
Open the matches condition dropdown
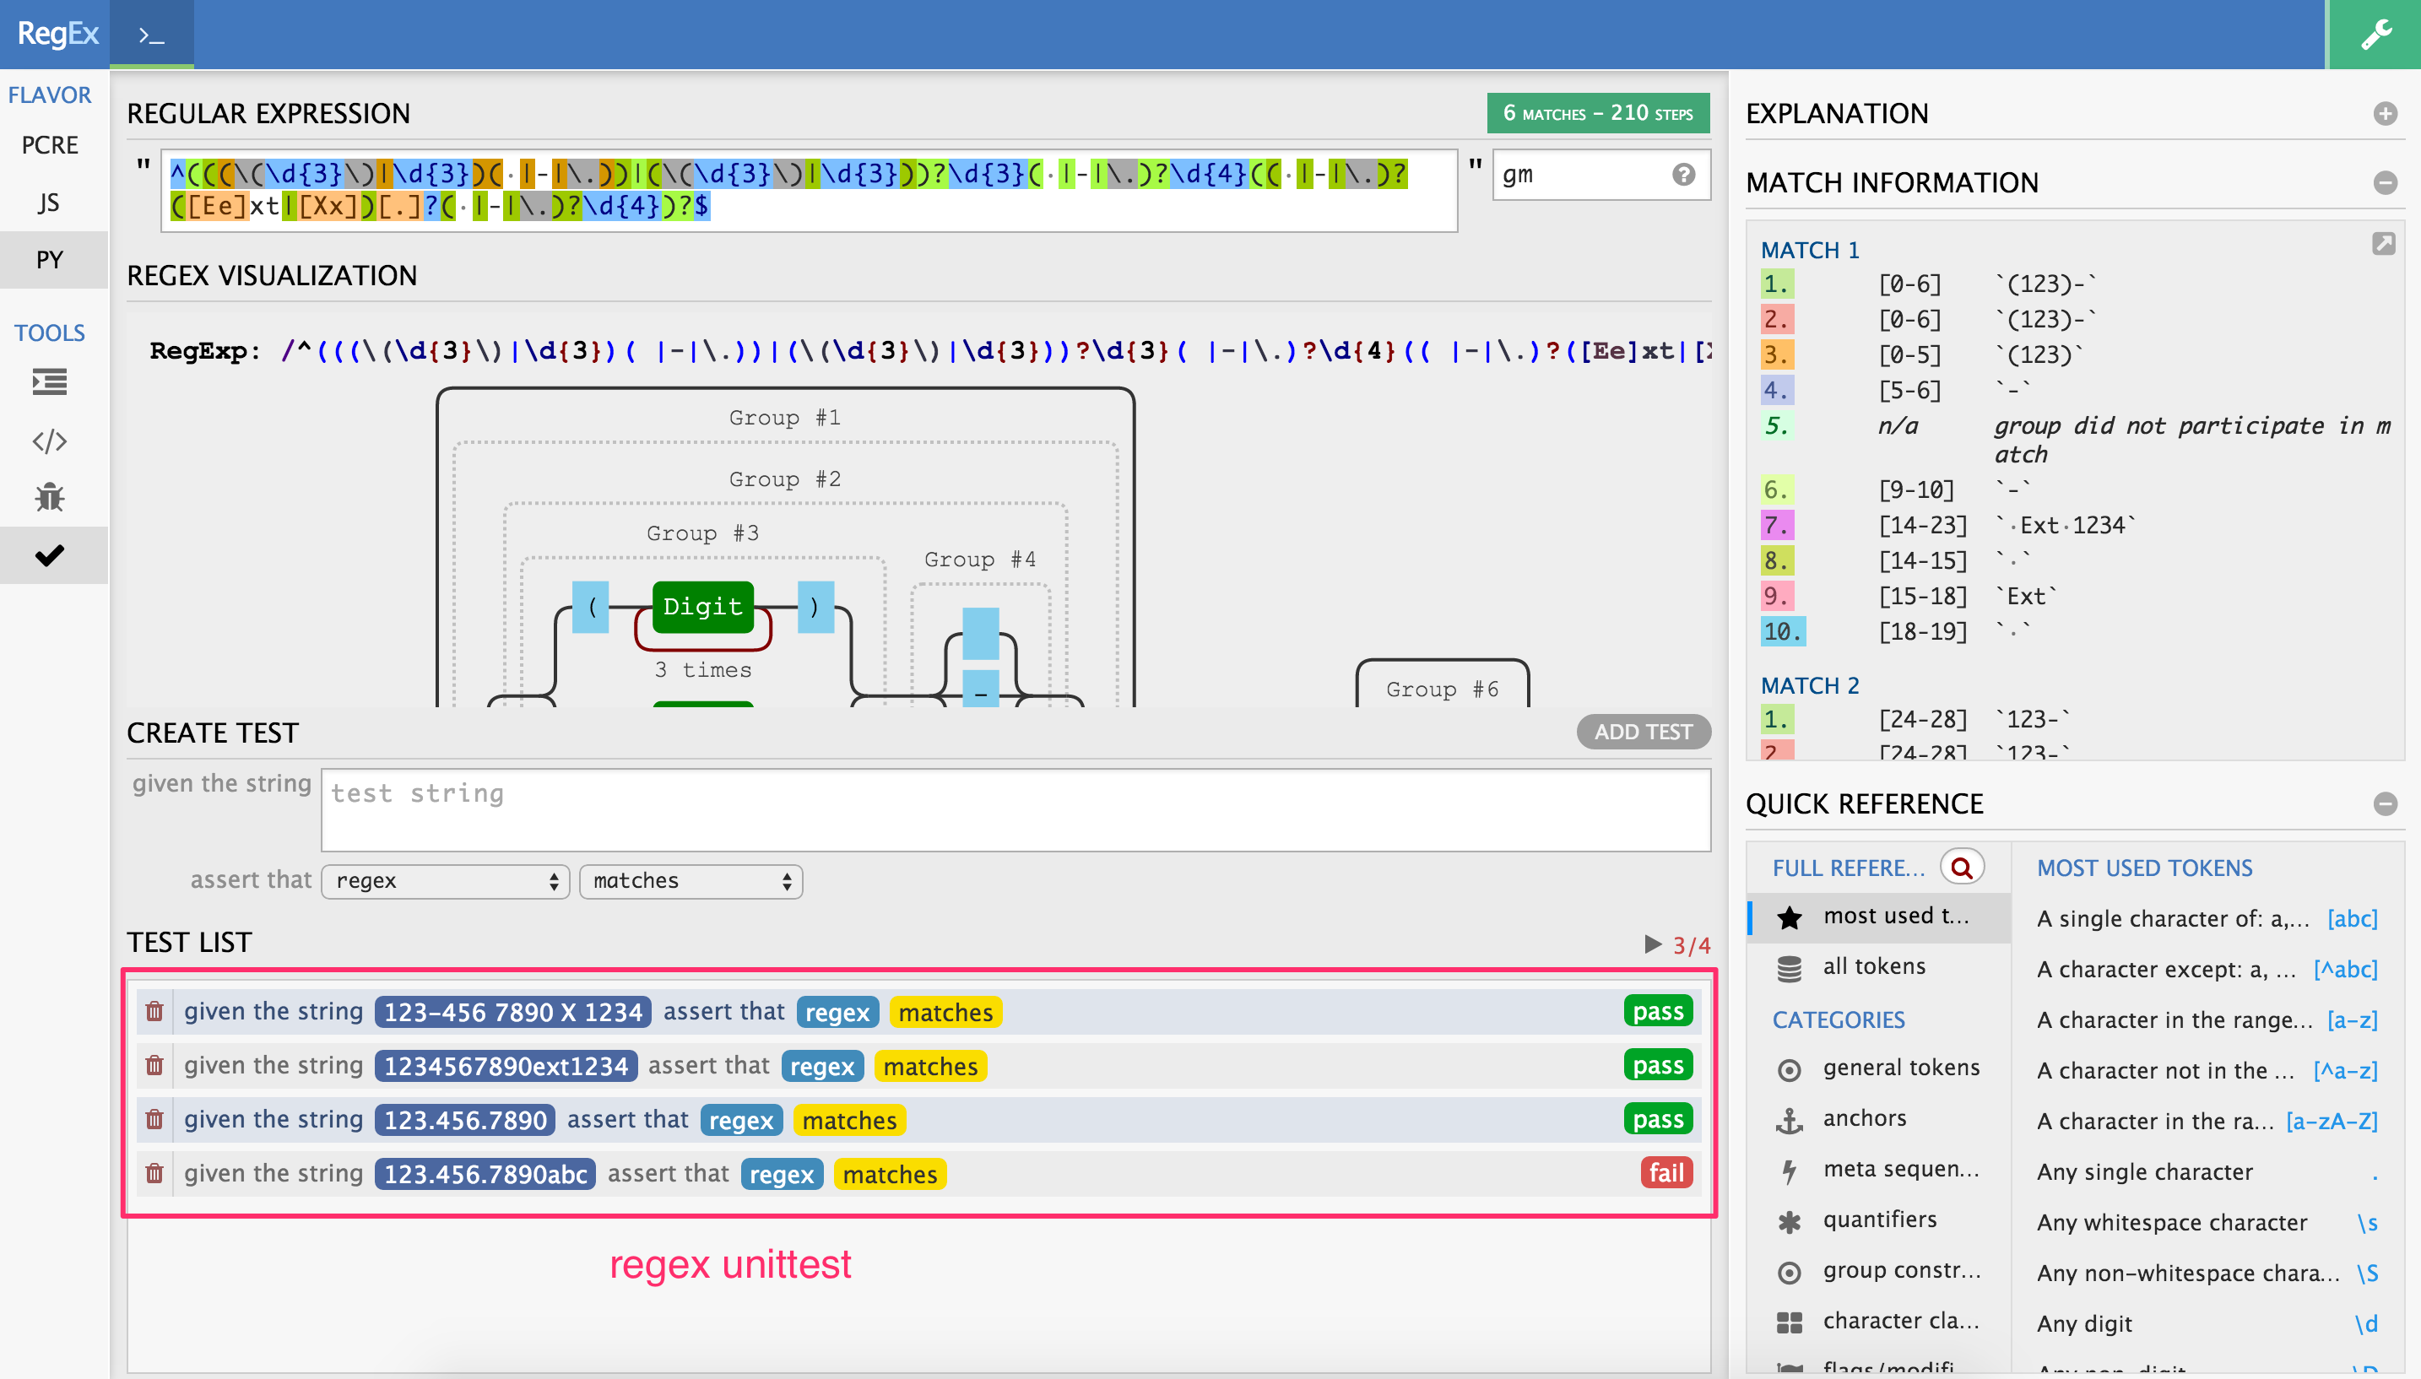691,881
